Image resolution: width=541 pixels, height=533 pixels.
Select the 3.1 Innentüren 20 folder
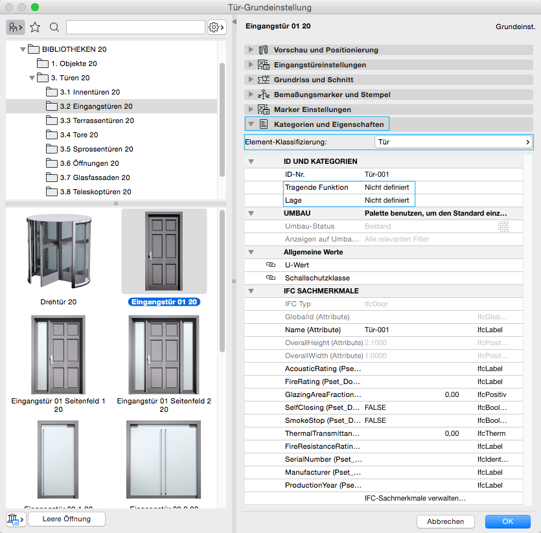[90, 92]
